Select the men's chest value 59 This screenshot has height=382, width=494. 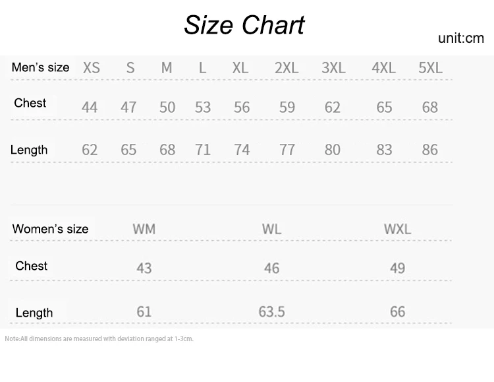coord(287,108)
